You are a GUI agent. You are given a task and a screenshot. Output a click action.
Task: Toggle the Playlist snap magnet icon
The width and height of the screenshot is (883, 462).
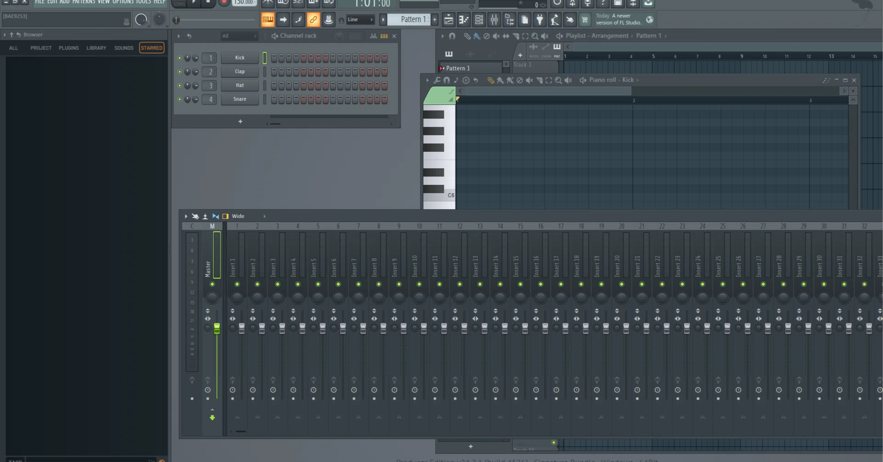[452, 36]
